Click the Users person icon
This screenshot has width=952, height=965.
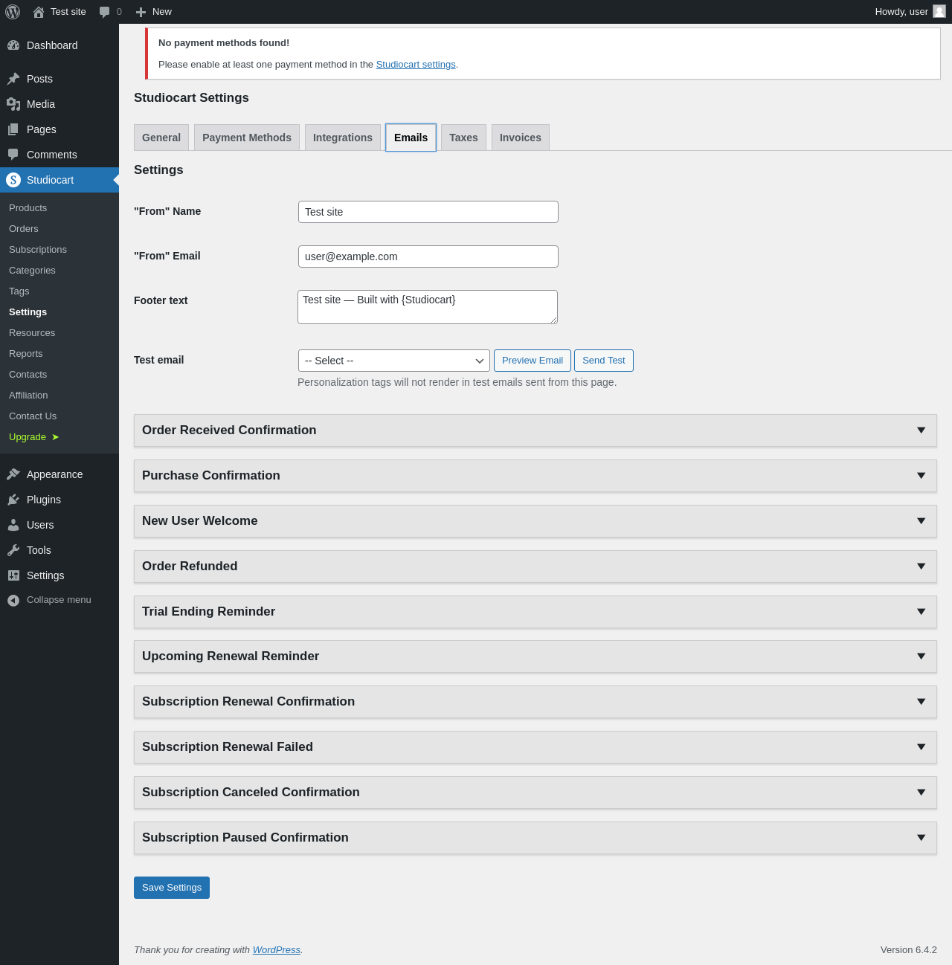point(13,525)
